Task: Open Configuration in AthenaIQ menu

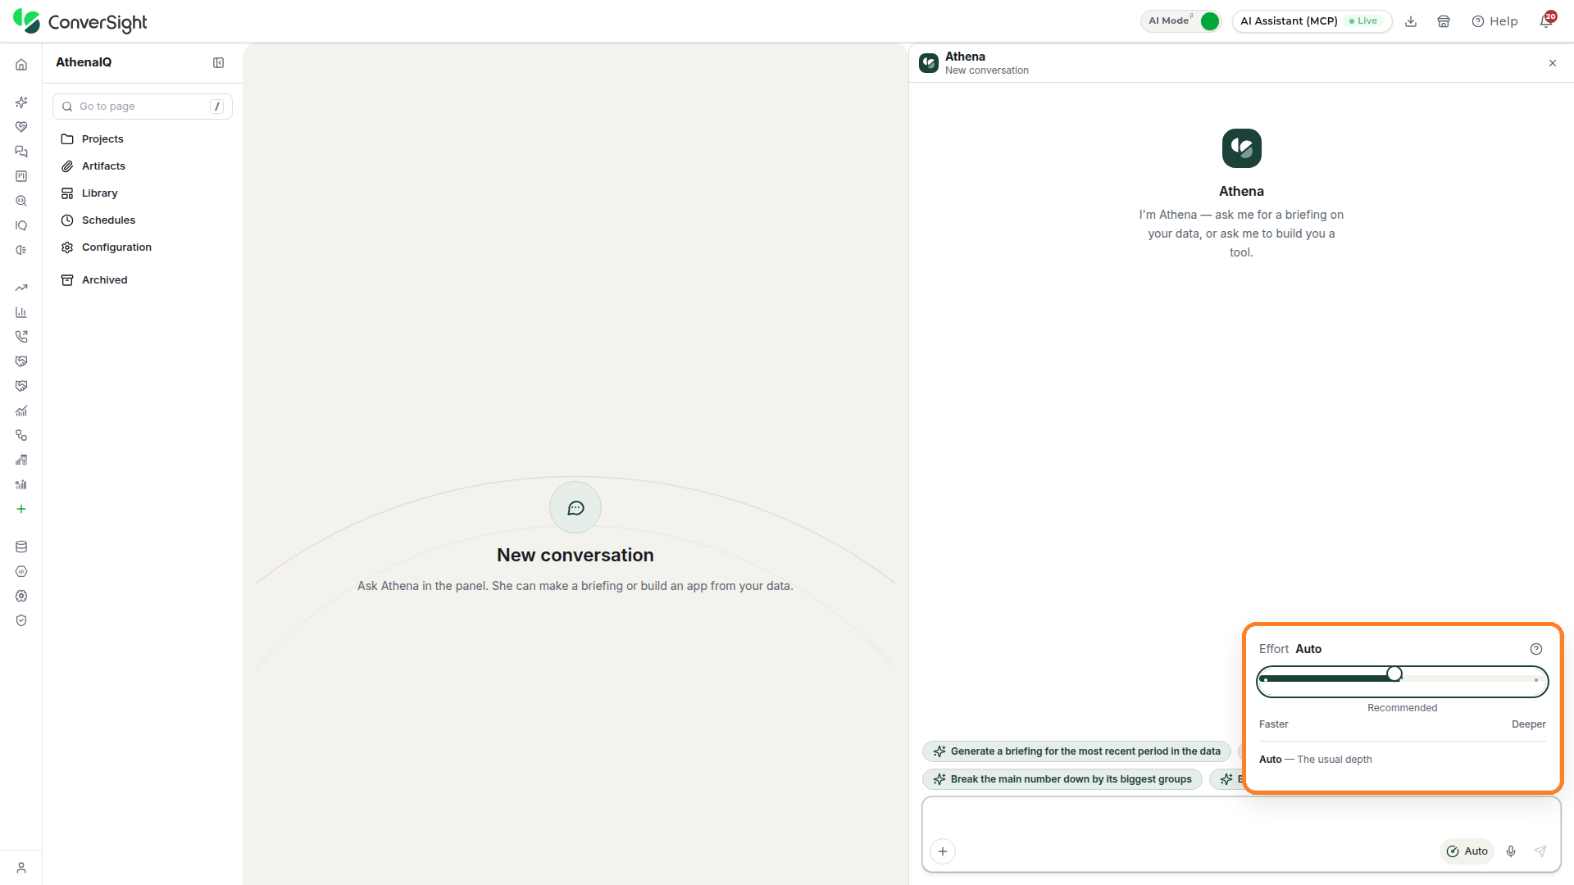Action: (143, 247)
